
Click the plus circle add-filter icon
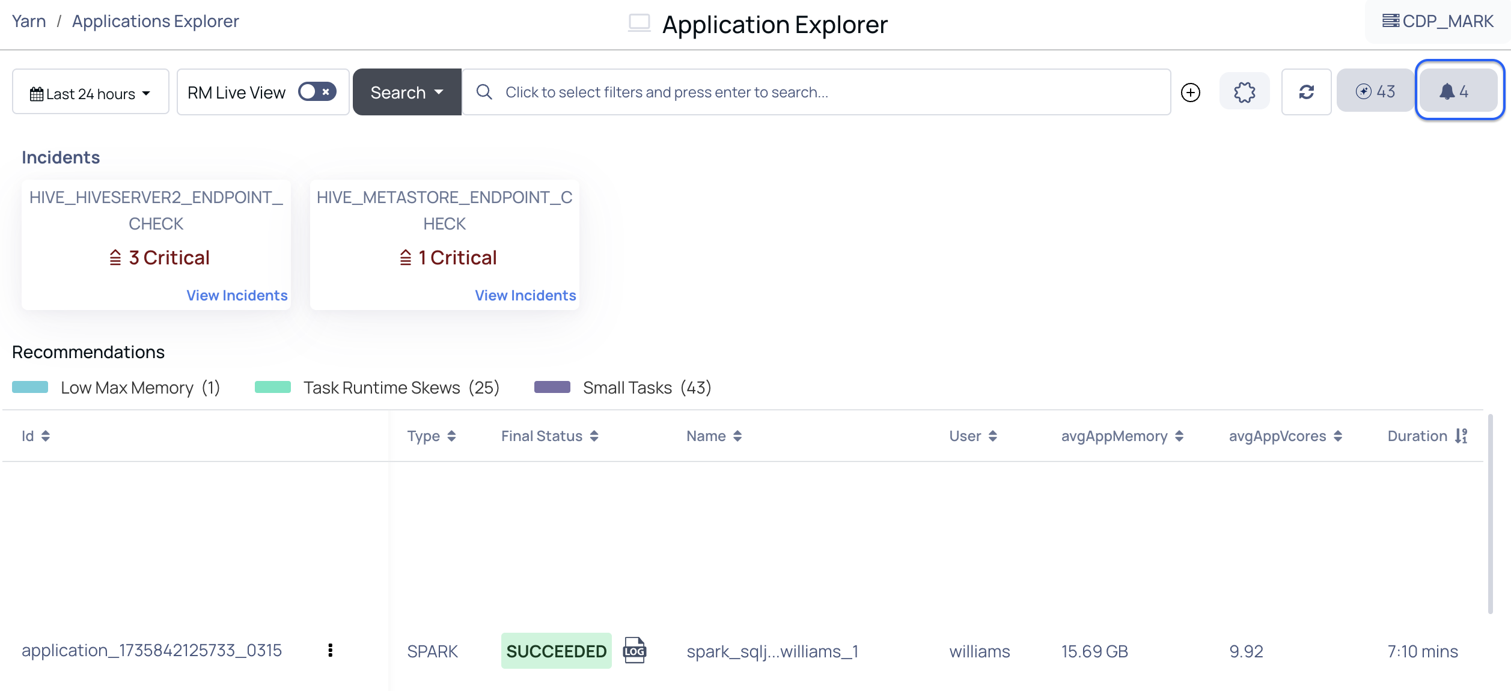click(x=1190, y=93)
